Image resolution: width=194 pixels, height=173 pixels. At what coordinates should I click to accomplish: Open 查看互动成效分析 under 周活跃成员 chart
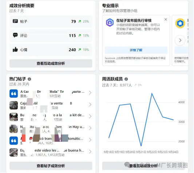[143, 166]
